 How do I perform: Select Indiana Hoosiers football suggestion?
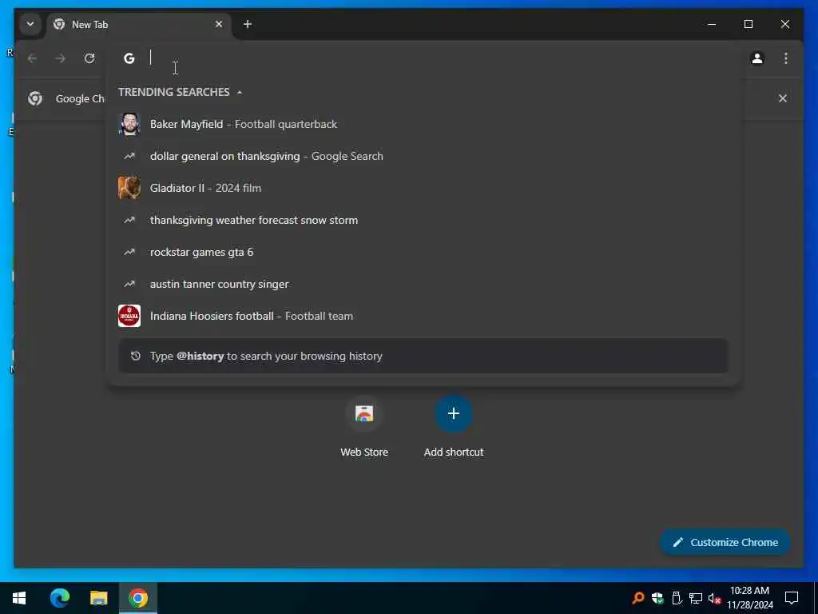(423, 316)
